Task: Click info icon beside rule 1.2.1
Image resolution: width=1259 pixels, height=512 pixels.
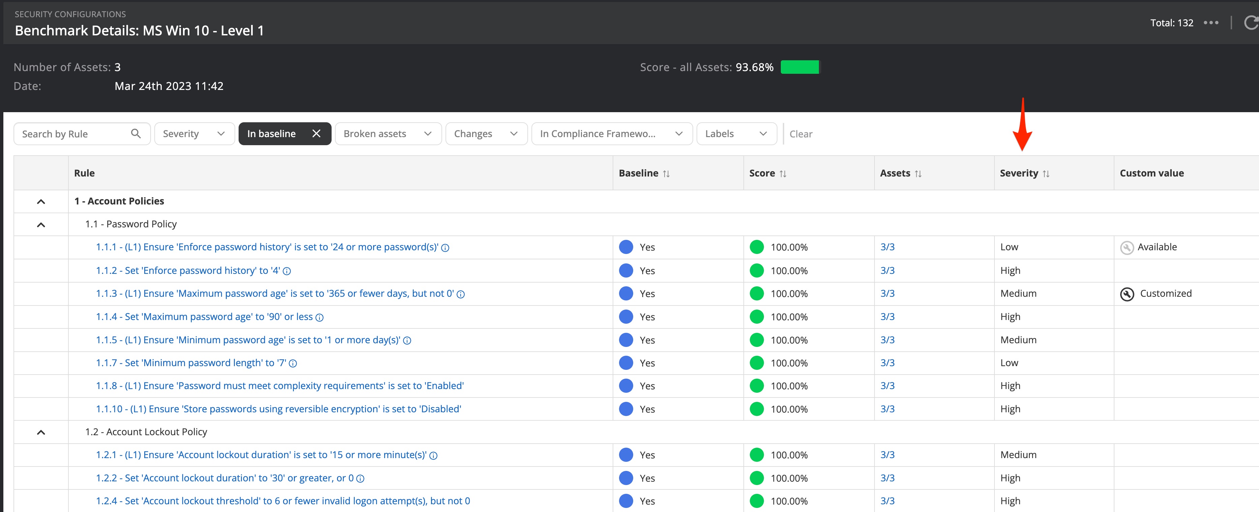Action: coord(433,455)
